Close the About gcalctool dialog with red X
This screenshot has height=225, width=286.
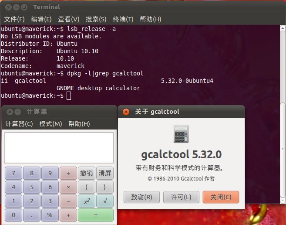[x=126, y=112]
